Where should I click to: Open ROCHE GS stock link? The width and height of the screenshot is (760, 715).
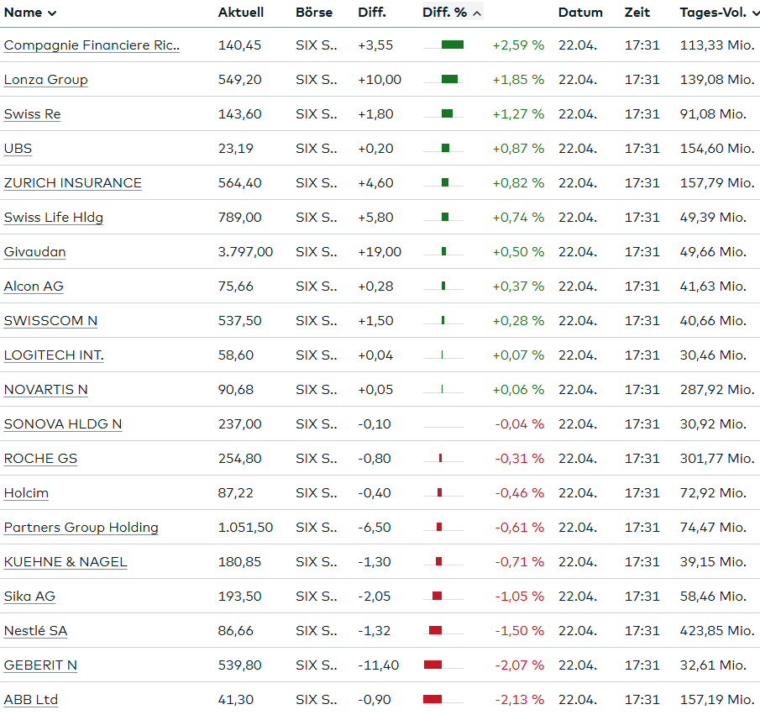click(x=40, y=459)
